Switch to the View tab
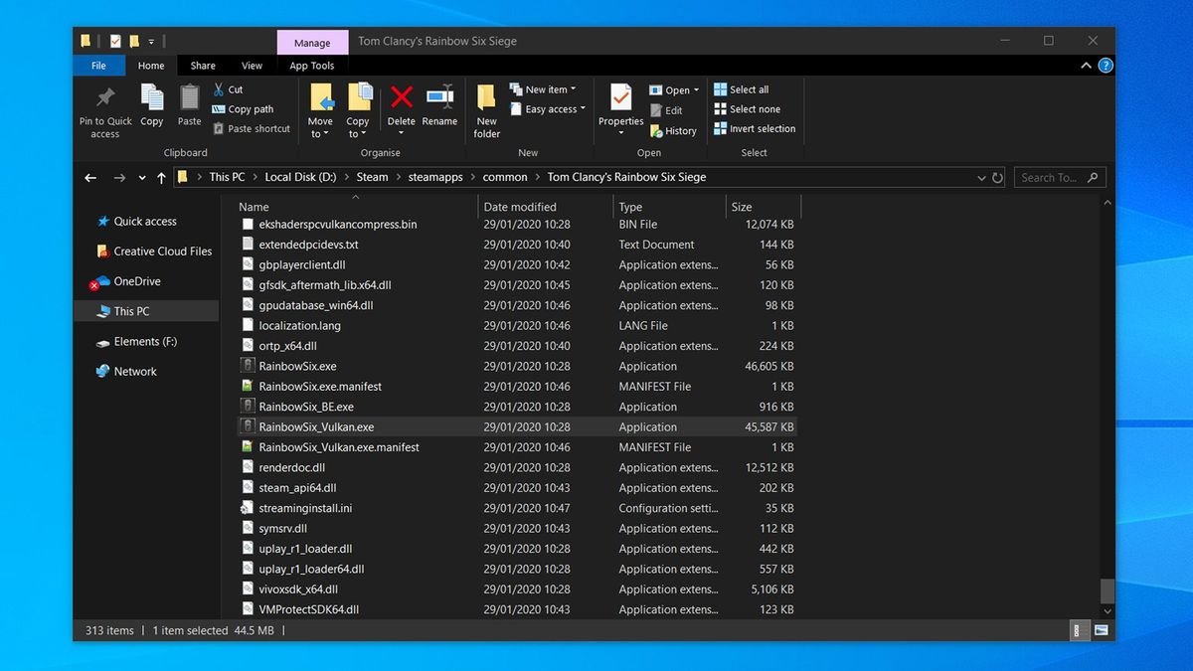Image resolution: width=1193 pixels, height=671 pixels. [x=252, y=65]
